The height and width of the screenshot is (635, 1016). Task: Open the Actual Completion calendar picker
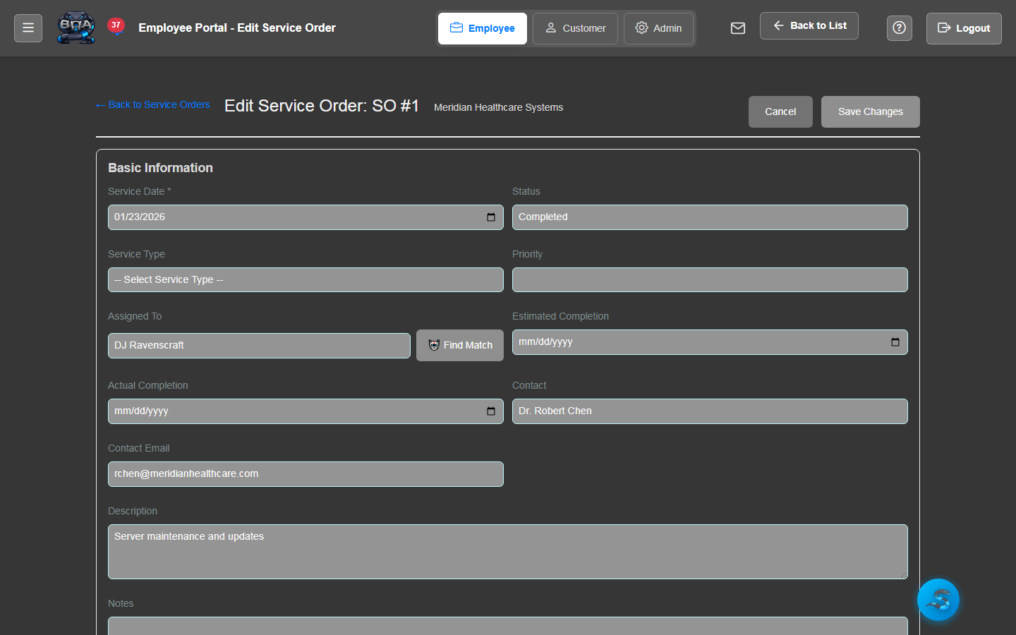click(x=491, y=411)
